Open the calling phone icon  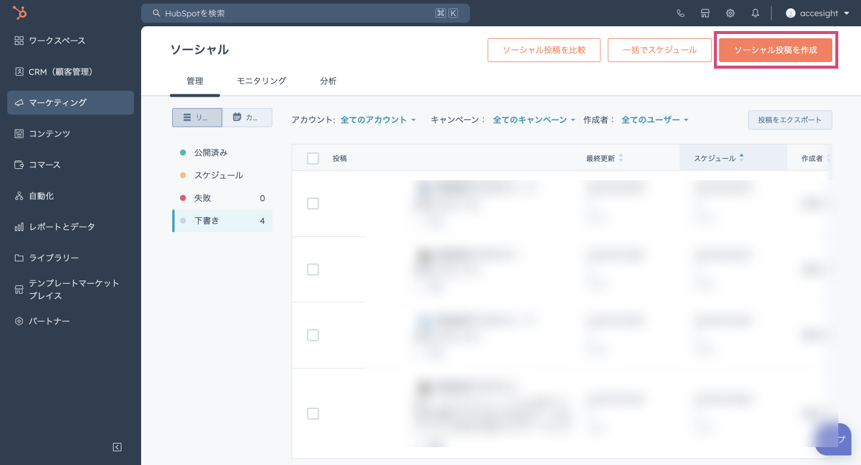680,13
